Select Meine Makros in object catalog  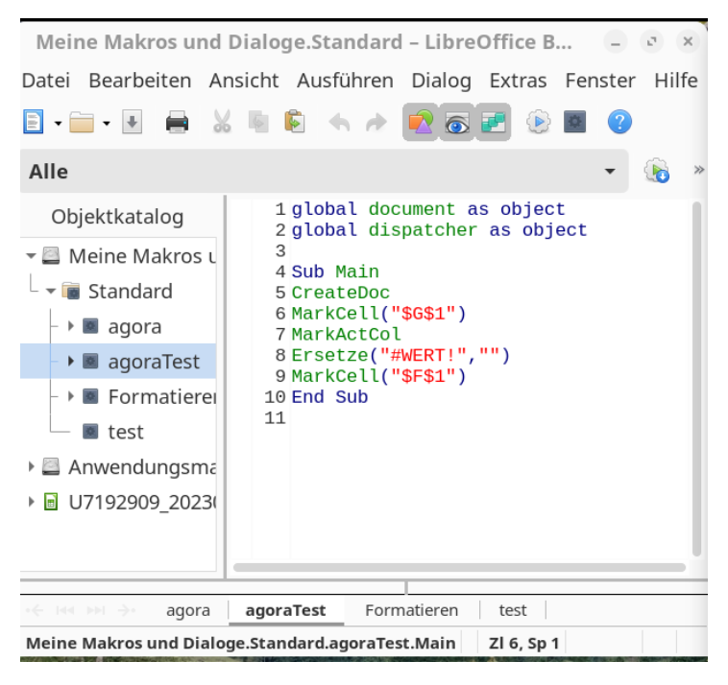(142, 256)
